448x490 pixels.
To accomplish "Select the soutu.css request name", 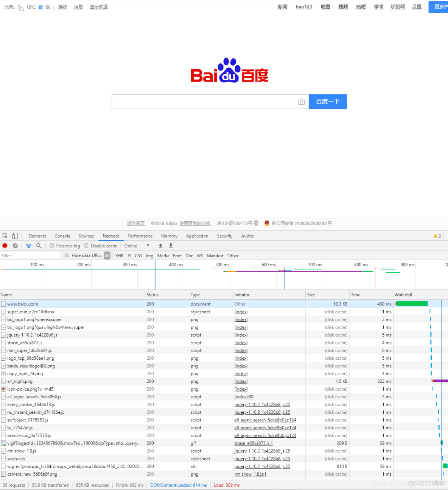I will [16, 459].
